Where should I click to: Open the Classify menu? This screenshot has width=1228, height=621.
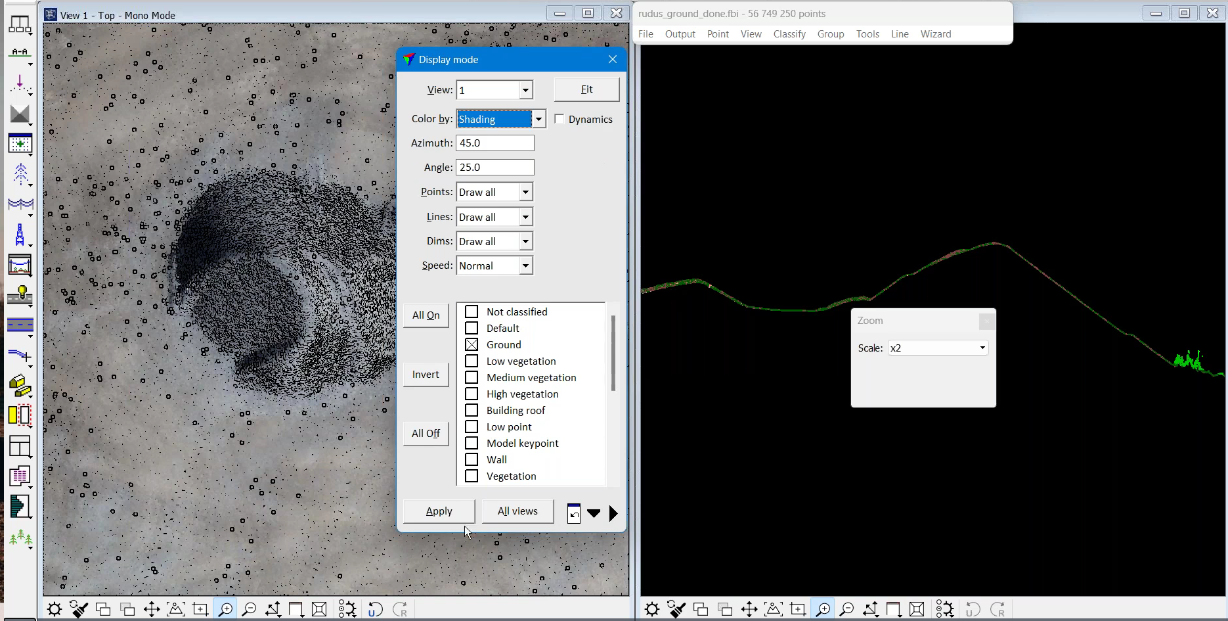click(789, 34)
